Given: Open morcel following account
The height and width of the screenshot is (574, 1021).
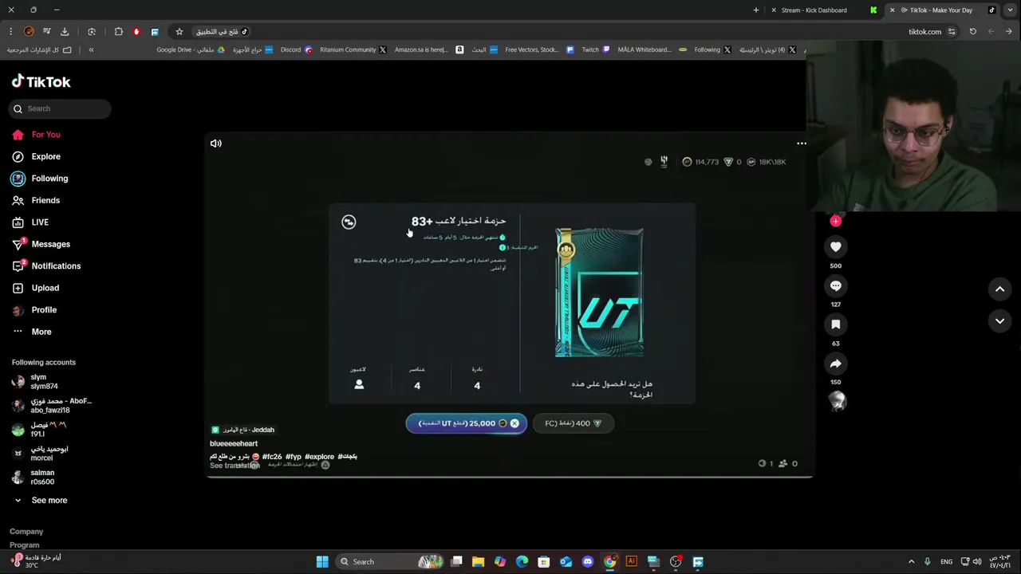Looking at the screenshot, I should [x=40, y=454].
